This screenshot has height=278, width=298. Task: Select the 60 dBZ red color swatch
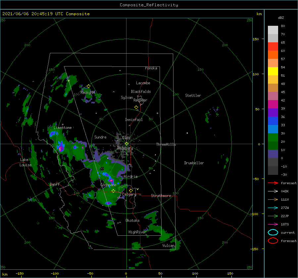tap(273, 47)
